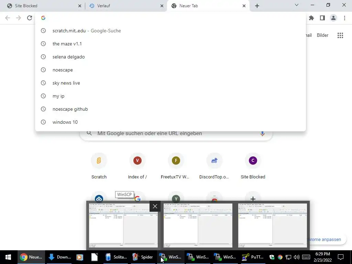Open Chrome's three-dot menu
Viewport: 352px width, 264px height.
(x=344, y=18)
